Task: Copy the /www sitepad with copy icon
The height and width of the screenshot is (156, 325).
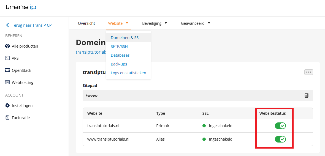Action: coord(307,95)
